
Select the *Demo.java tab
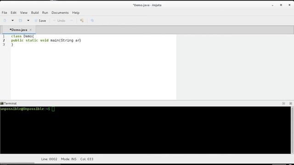[18, 30]
